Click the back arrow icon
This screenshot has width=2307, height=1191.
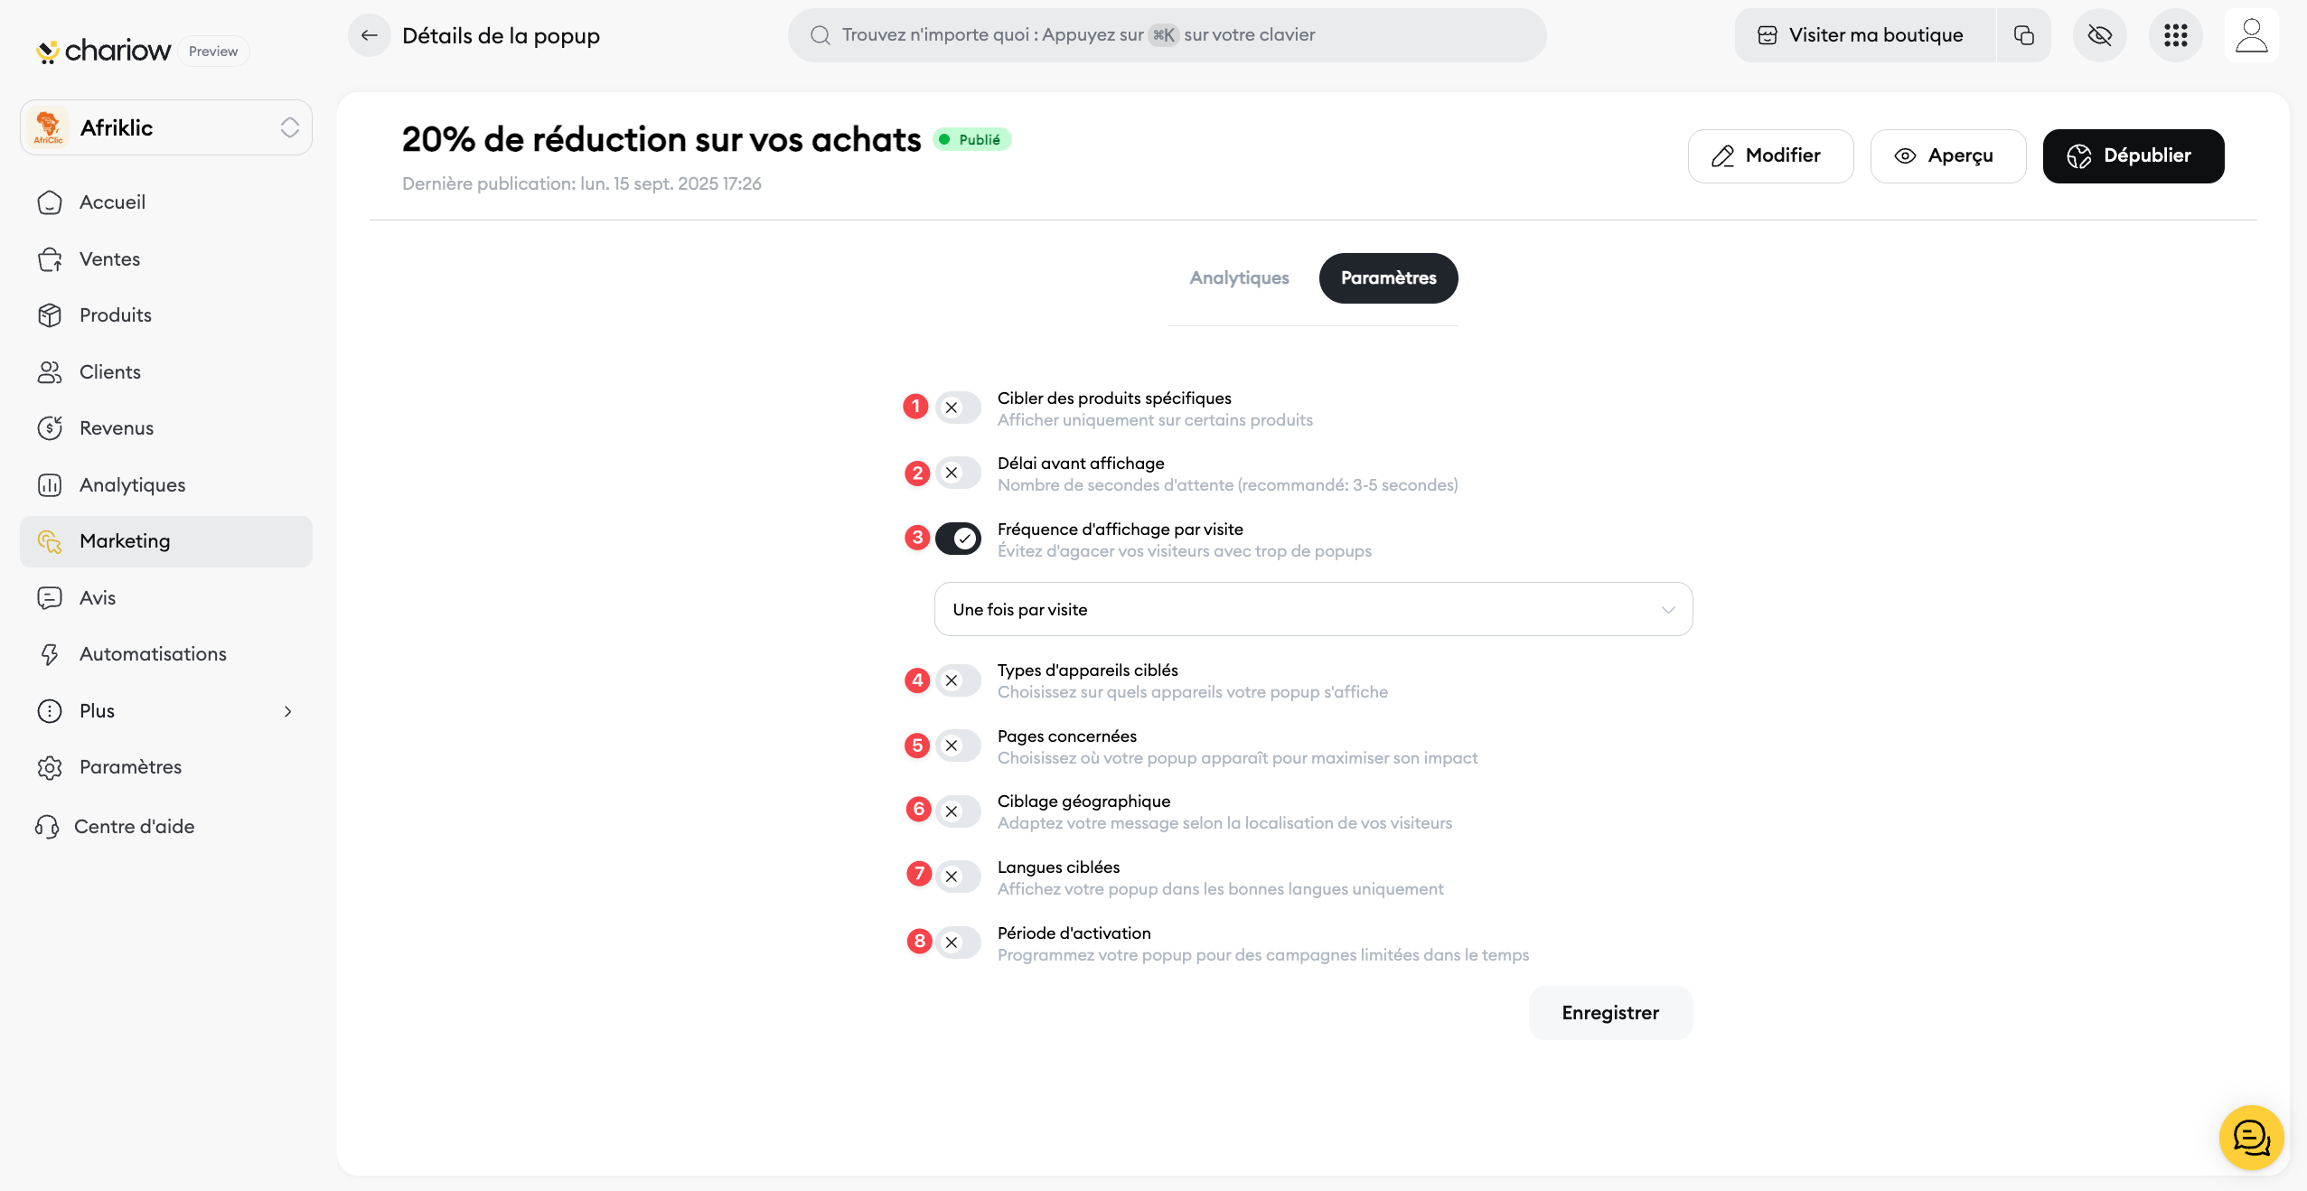point(369,35)
